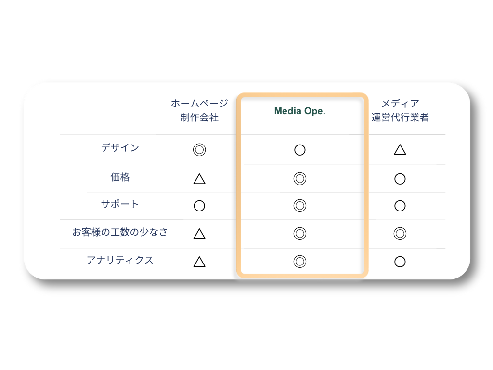The width and height of the screenshot is (493, 370).
Task: Click the triangle for アナリティクス under ホームページ制作会社
Action: [x=199, y=262]
